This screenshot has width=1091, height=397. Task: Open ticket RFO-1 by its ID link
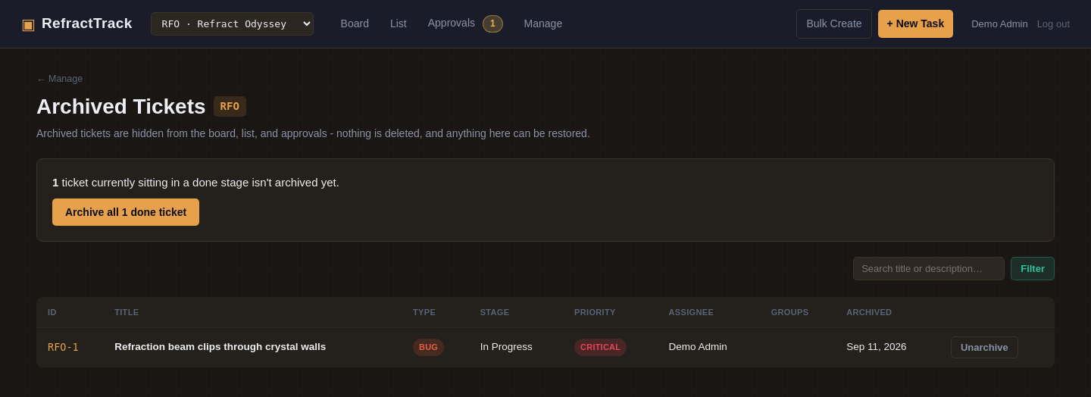[63, 347]
